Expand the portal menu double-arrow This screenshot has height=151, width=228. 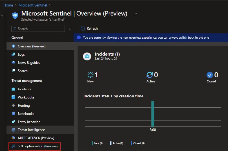pyautogui.click(x=2, y=16)
